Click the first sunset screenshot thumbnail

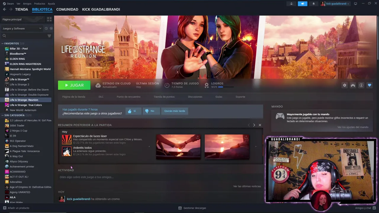(x=178, y=147)
